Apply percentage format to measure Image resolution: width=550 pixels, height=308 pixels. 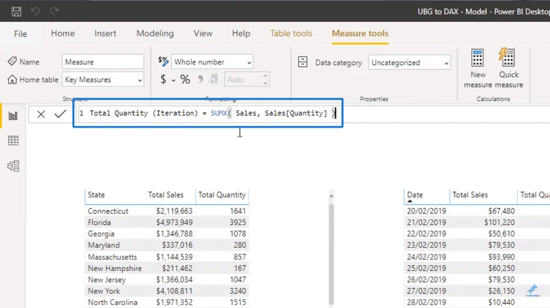[185, 80]
